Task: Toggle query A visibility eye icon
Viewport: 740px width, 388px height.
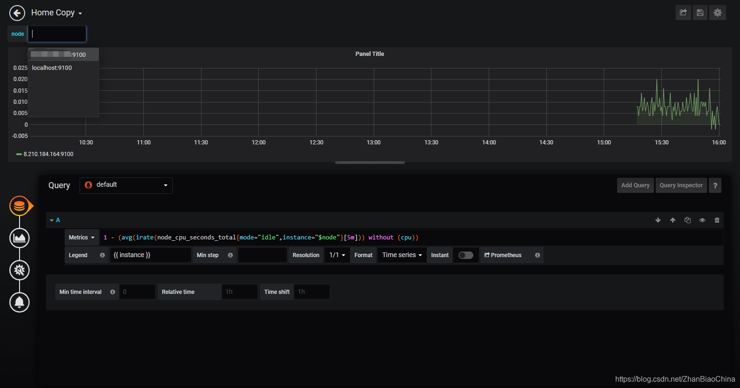Action: click(x=702, y=220)
